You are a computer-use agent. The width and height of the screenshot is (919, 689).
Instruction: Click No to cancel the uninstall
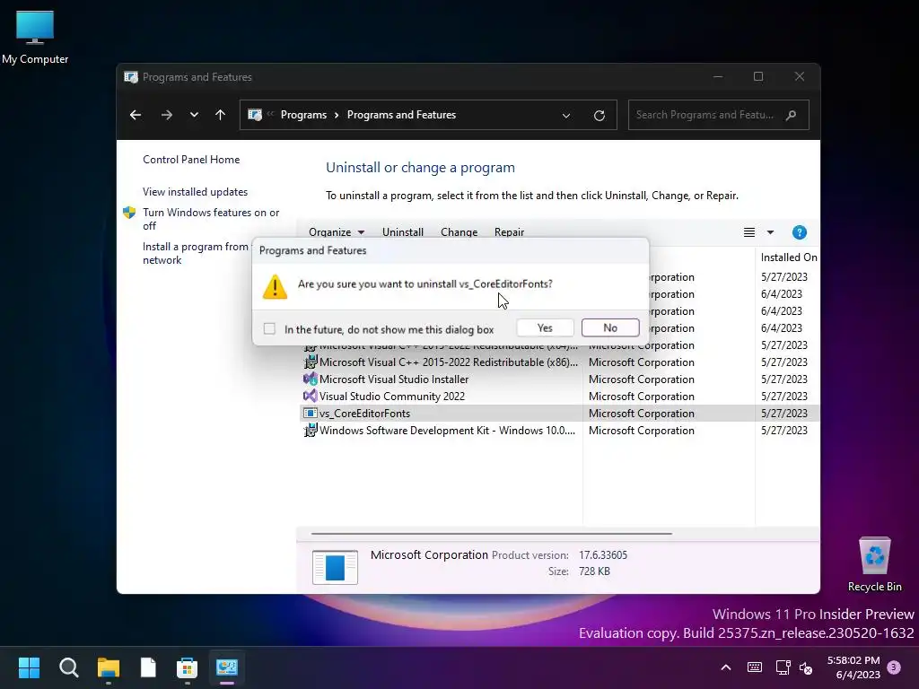610,328
